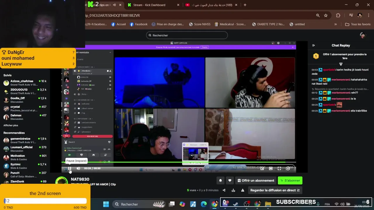Click Offrir 1 abonnement gift banner

point(340,56)
